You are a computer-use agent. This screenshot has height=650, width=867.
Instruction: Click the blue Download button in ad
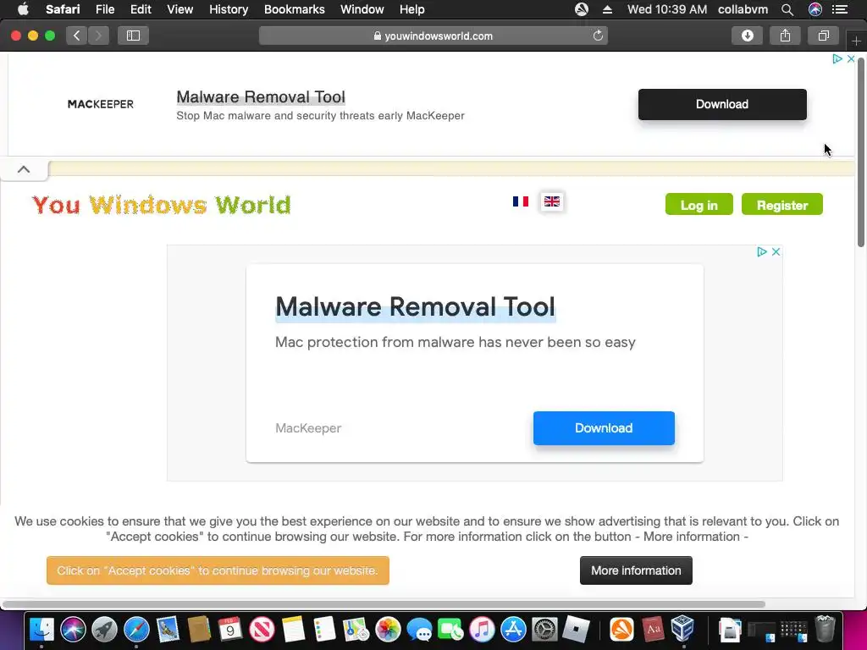604,428
